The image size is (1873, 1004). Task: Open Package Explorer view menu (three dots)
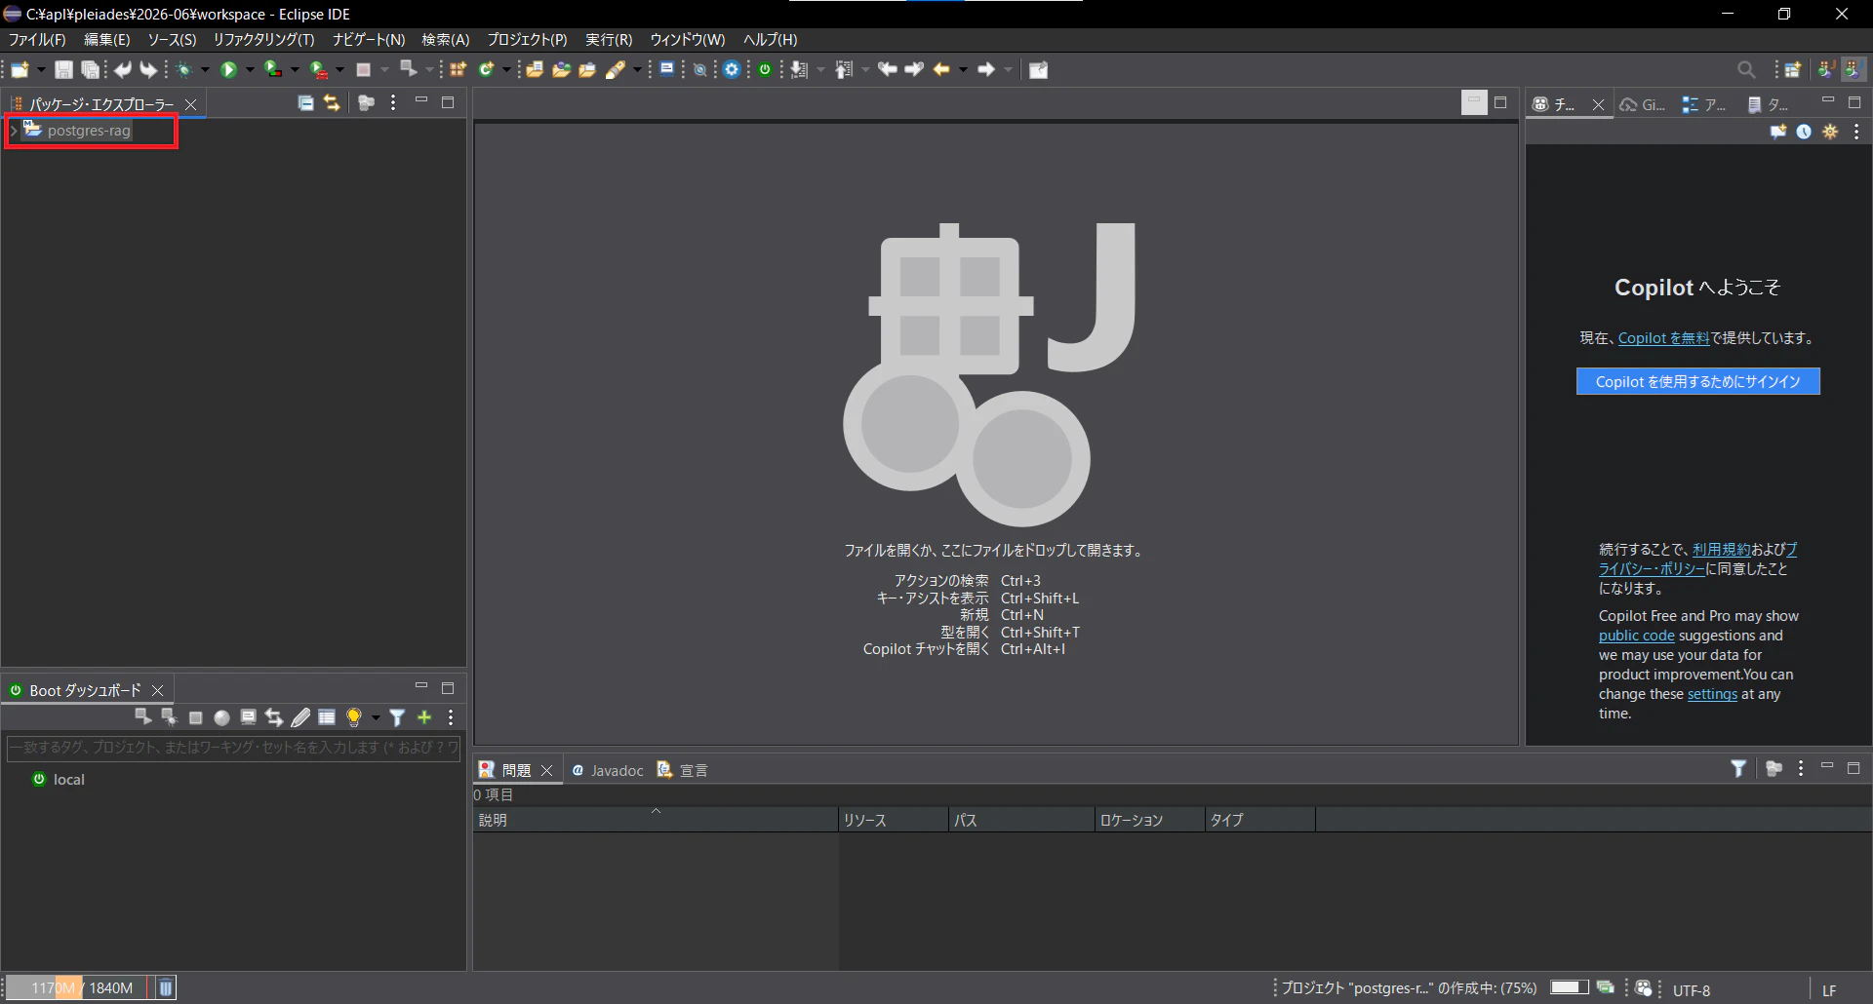tap(393, 103)
